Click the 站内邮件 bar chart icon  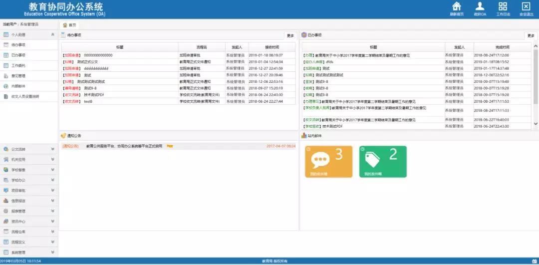pyautogui.click(x=304, y=136)
